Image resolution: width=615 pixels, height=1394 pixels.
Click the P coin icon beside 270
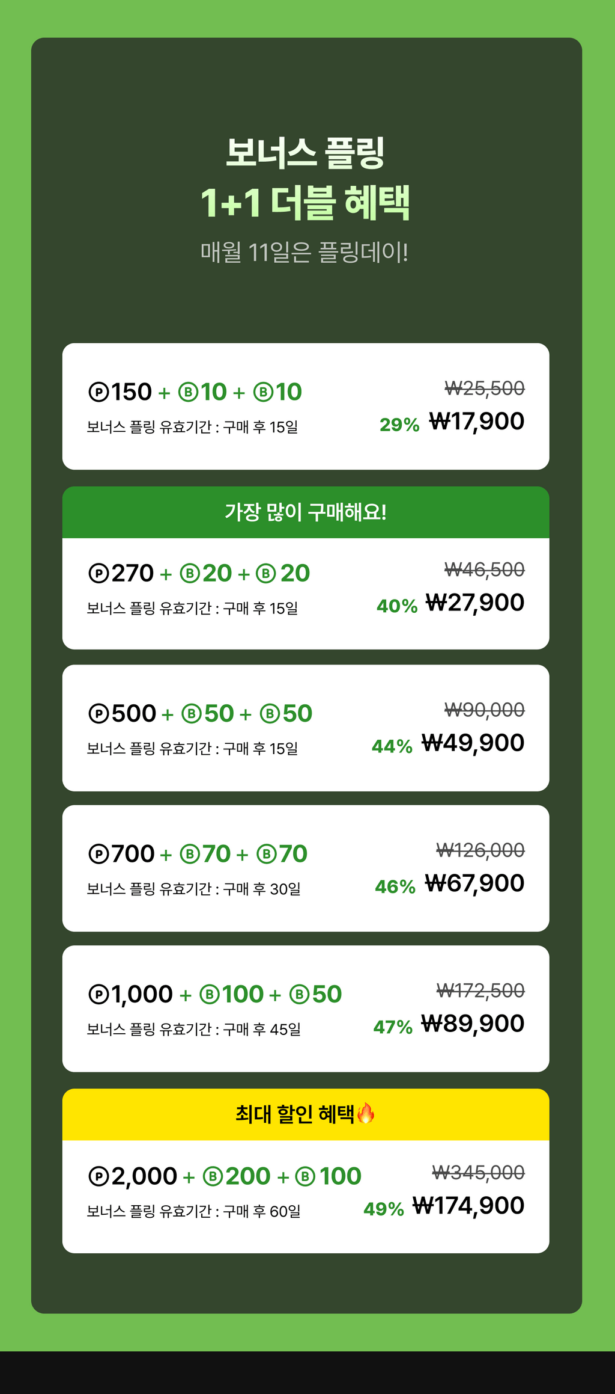click(98, 573)
